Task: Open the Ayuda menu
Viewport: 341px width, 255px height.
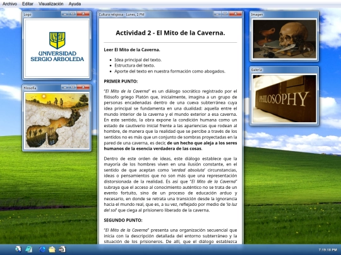Action: [x=75, y=4]
